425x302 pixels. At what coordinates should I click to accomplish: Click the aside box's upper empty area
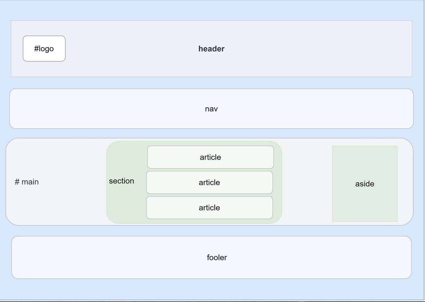[365, 159]
